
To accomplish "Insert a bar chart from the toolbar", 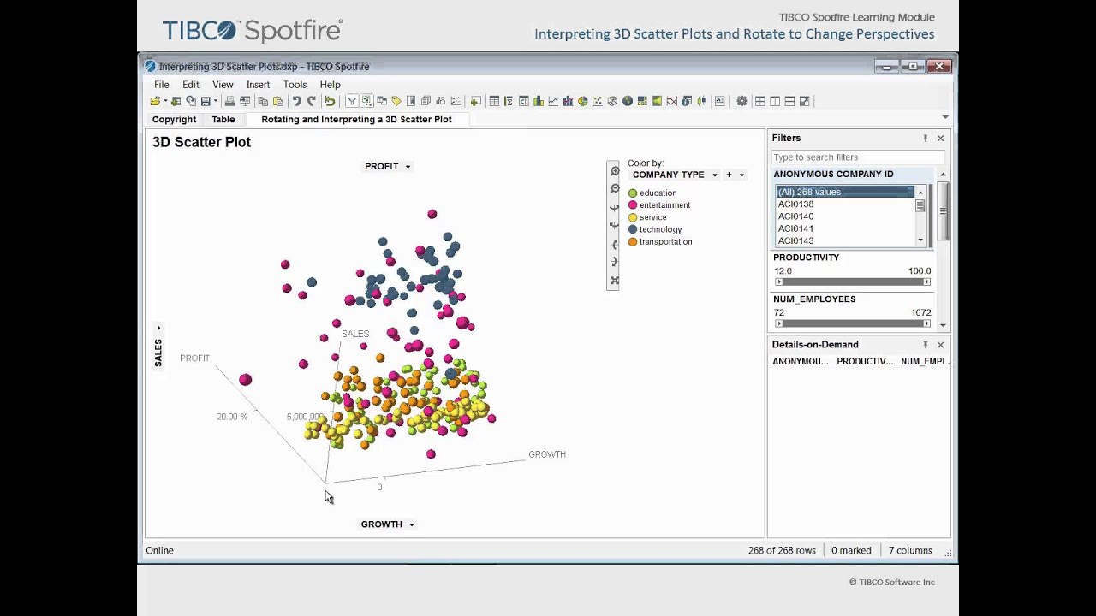I will (x=539, y=101).
